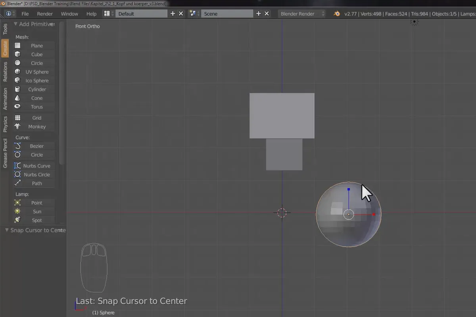Add a new screen layout with plus
The height and width of the screenshot is (317, 476).
tap(173, 13)
